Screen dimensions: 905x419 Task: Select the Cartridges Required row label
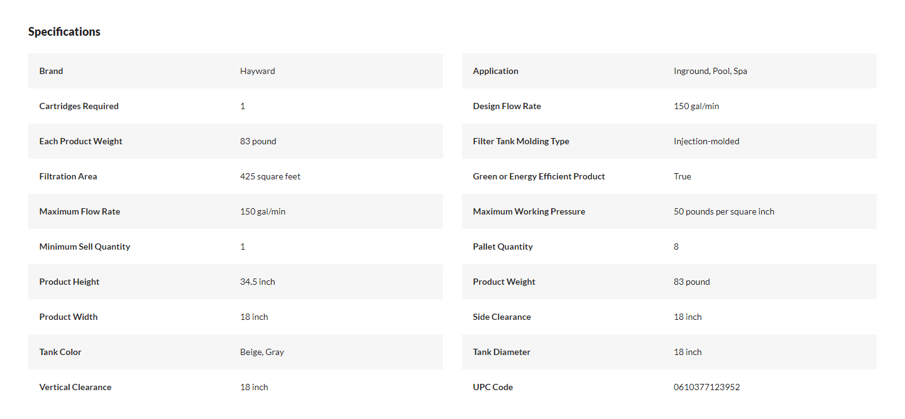coord(79,106)
